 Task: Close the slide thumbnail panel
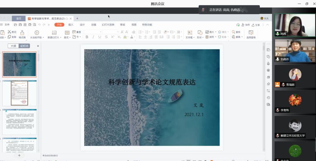coord(38,46)
